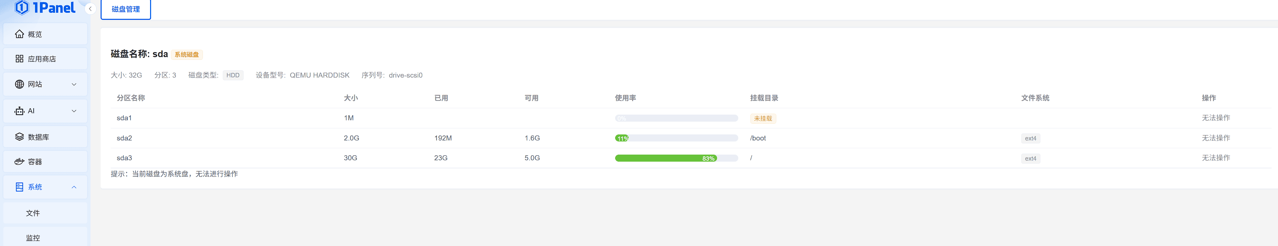Collapse the 系统 menu chevron
The width and height of the screenshot is (1278, 246).
coord(74,187)
